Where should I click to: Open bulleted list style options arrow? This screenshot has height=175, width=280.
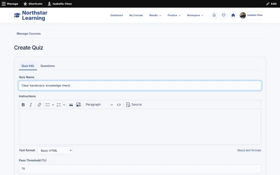(x=53, y=105)
